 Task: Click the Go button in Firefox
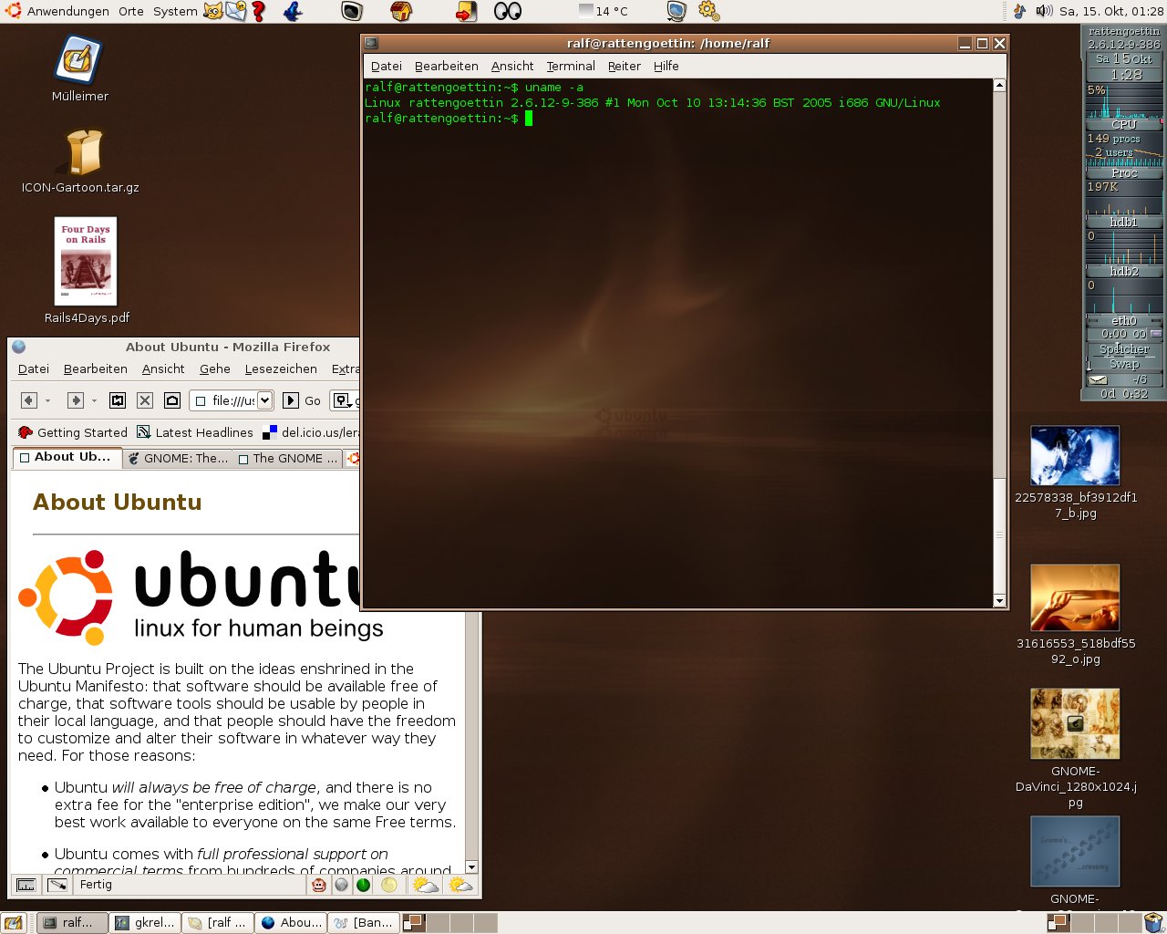tap(302, 400)
